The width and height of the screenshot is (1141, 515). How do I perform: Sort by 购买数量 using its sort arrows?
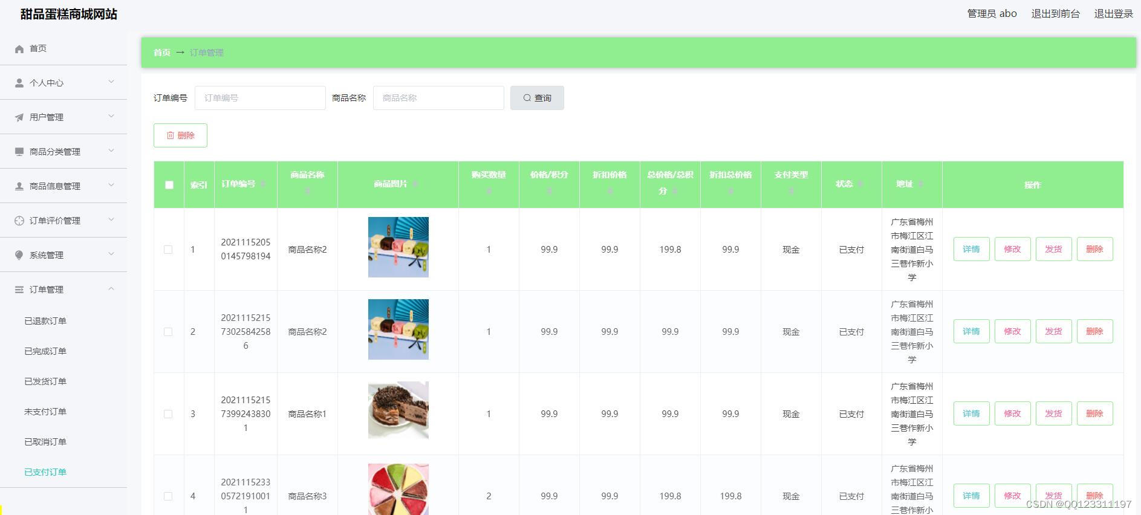pos(489,191)
